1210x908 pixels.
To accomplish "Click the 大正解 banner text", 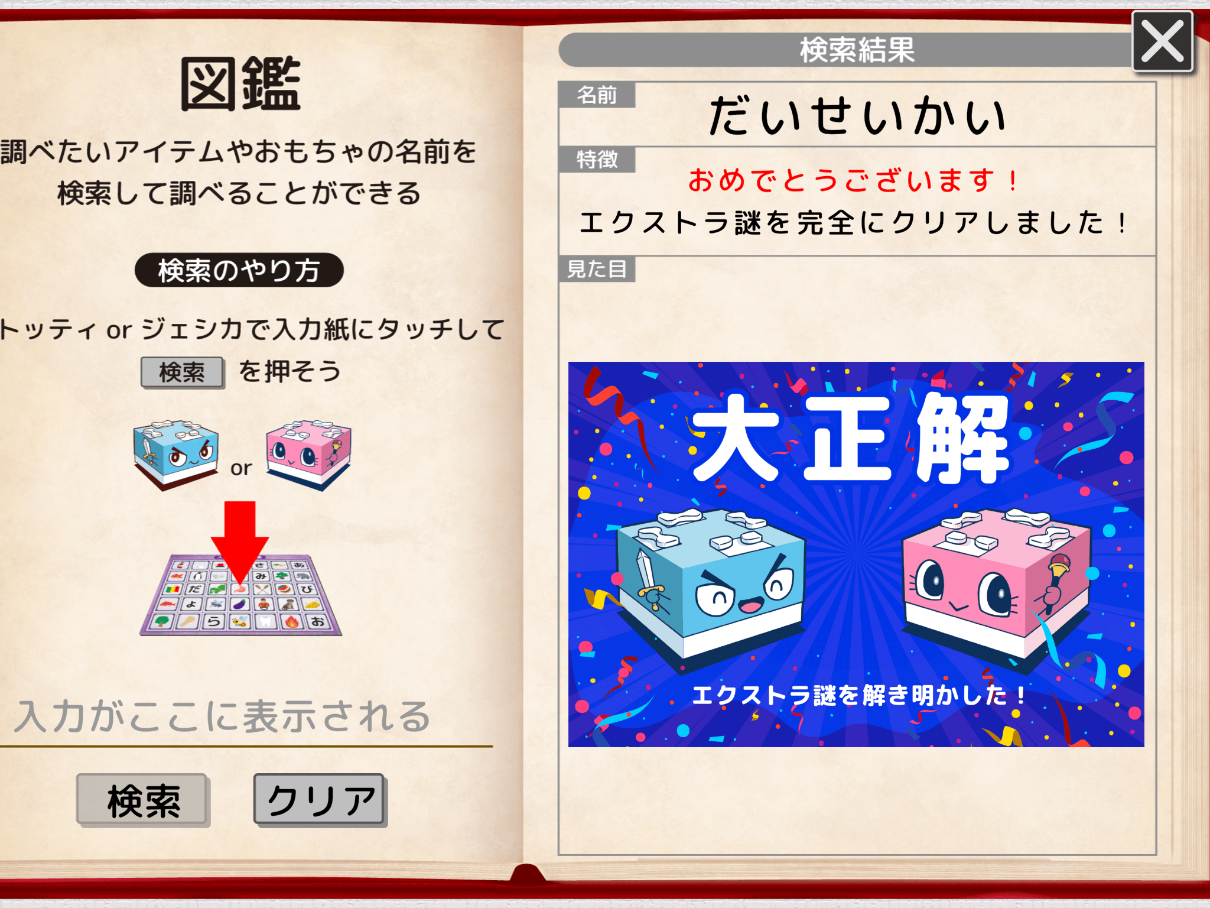I will point(850,439).
